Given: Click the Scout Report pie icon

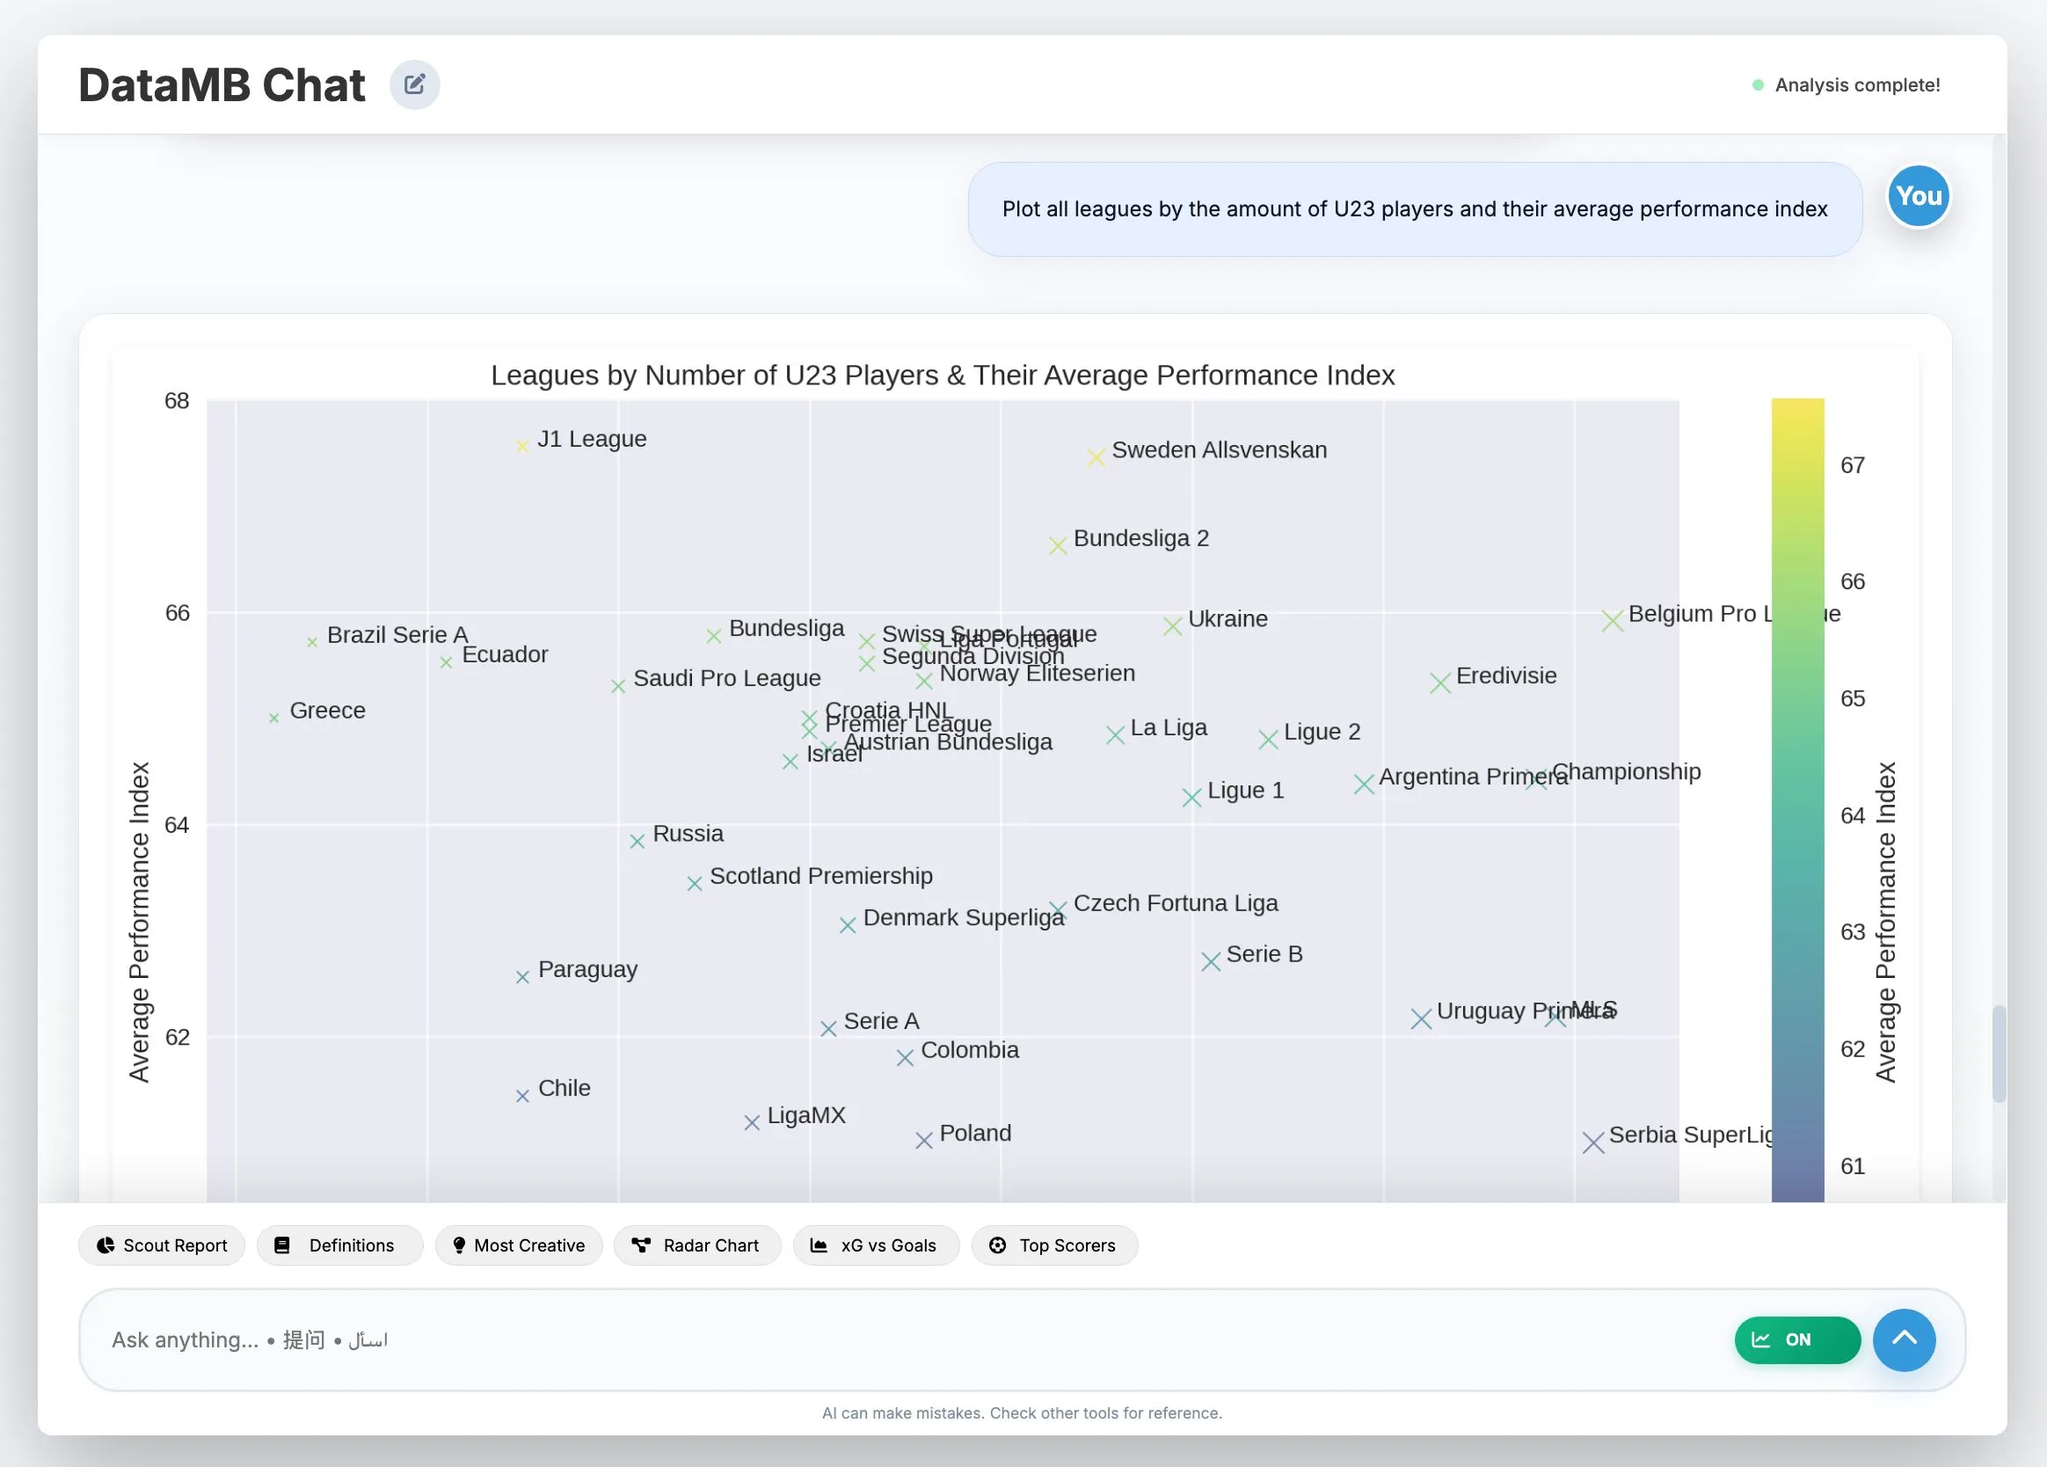Looking at the screenshot, I should pyautogui.click(x=106, y=1246).
